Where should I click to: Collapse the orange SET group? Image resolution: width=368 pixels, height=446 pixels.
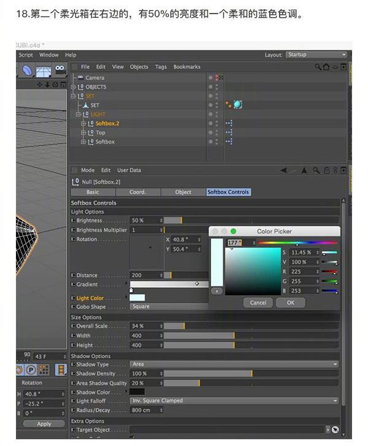[73, 96]
